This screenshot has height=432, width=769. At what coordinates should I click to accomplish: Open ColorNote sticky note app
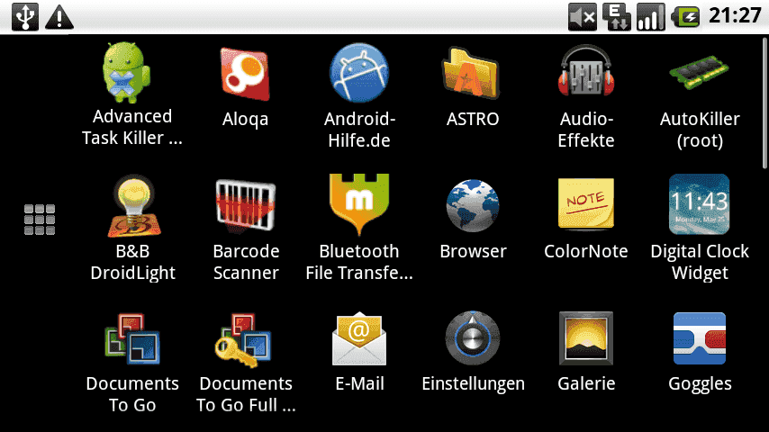(586, 206)
